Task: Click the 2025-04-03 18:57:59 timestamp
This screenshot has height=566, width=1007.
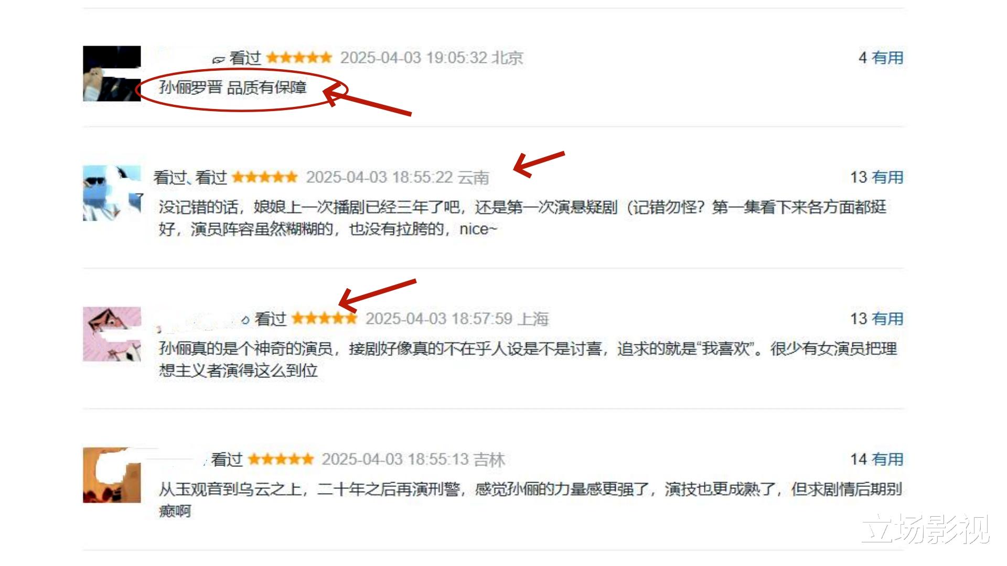Action: (x=439, y=319)
